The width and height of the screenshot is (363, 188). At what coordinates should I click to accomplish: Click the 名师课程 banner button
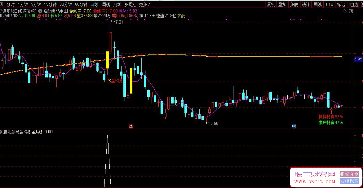tap(349, 181)
